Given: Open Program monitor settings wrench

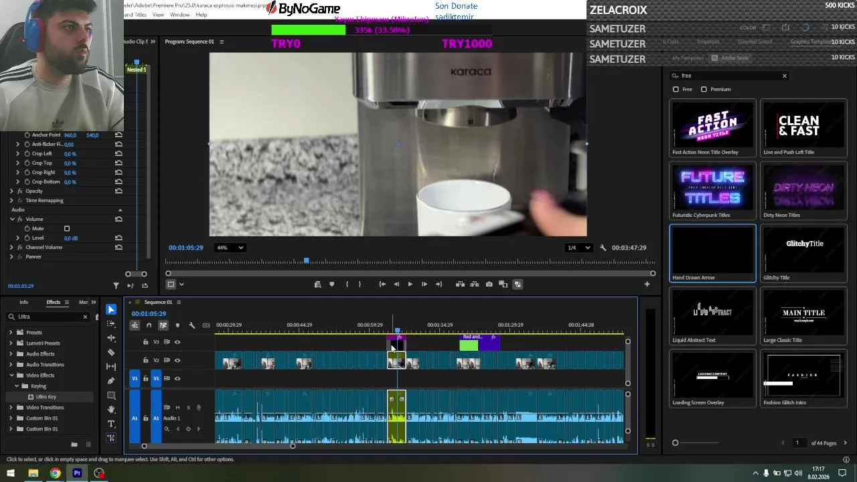Looking at the screenshot, I should [603, 248].
